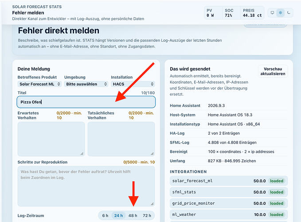This screenshot has height=222, width=301.
Task: Select the 72 h log period
Action: click(x=147, y=216)
